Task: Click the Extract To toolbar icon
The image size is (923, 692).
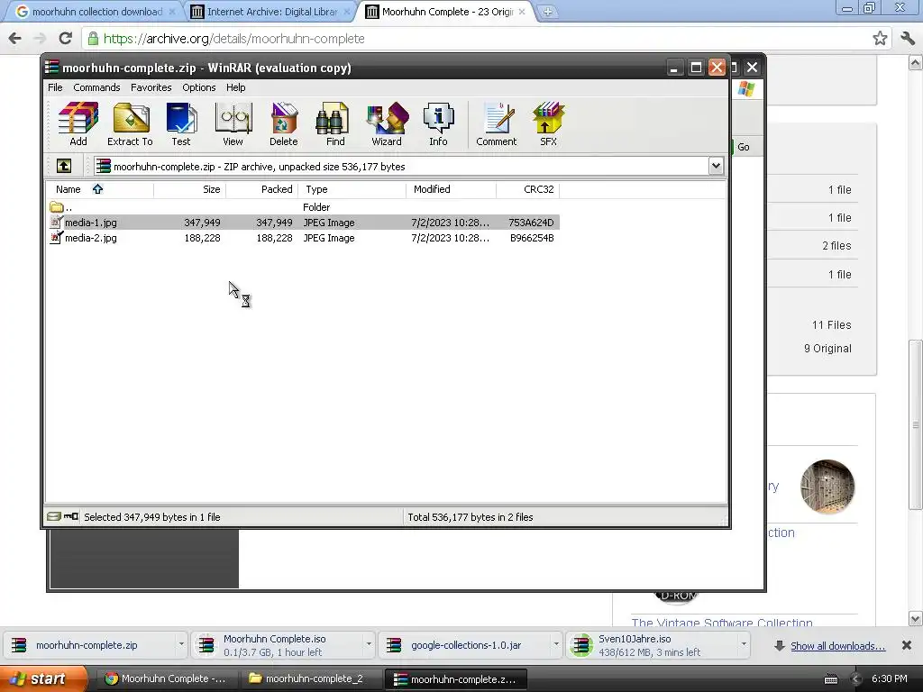Action: pos(130,123)
